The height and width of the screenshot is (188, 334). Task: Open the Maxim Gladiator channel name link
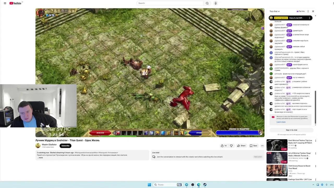click(x=49, y=145)
